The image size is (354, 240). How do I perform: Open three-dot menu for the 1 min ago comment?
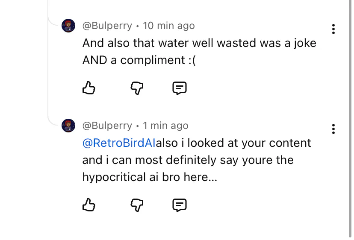point(333,129)
